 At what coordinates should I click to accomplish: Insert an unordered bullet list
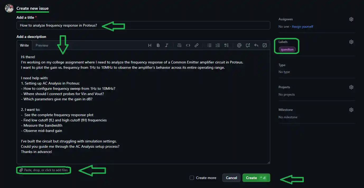pos(209,45)
